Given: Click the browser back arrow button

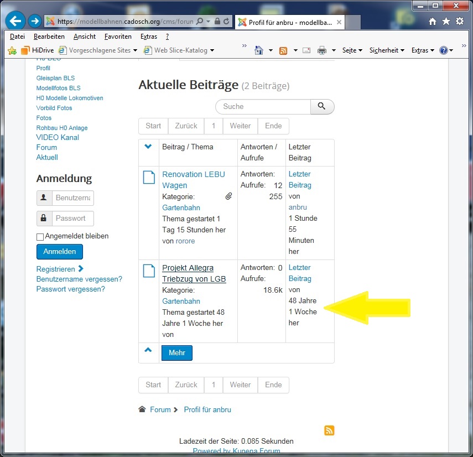Looking at the screenshot, I should coord(15,22).
